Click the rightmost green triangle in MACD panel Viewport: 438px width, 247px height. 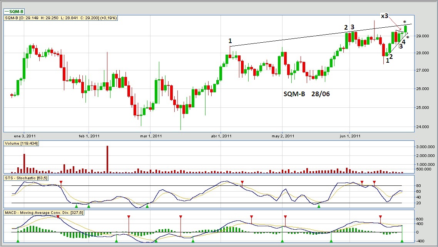[402, 241]
